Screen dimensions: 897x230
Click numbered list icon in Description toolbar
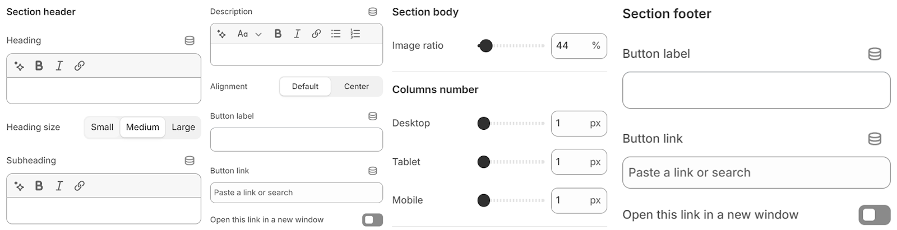(x=355, y=34)
